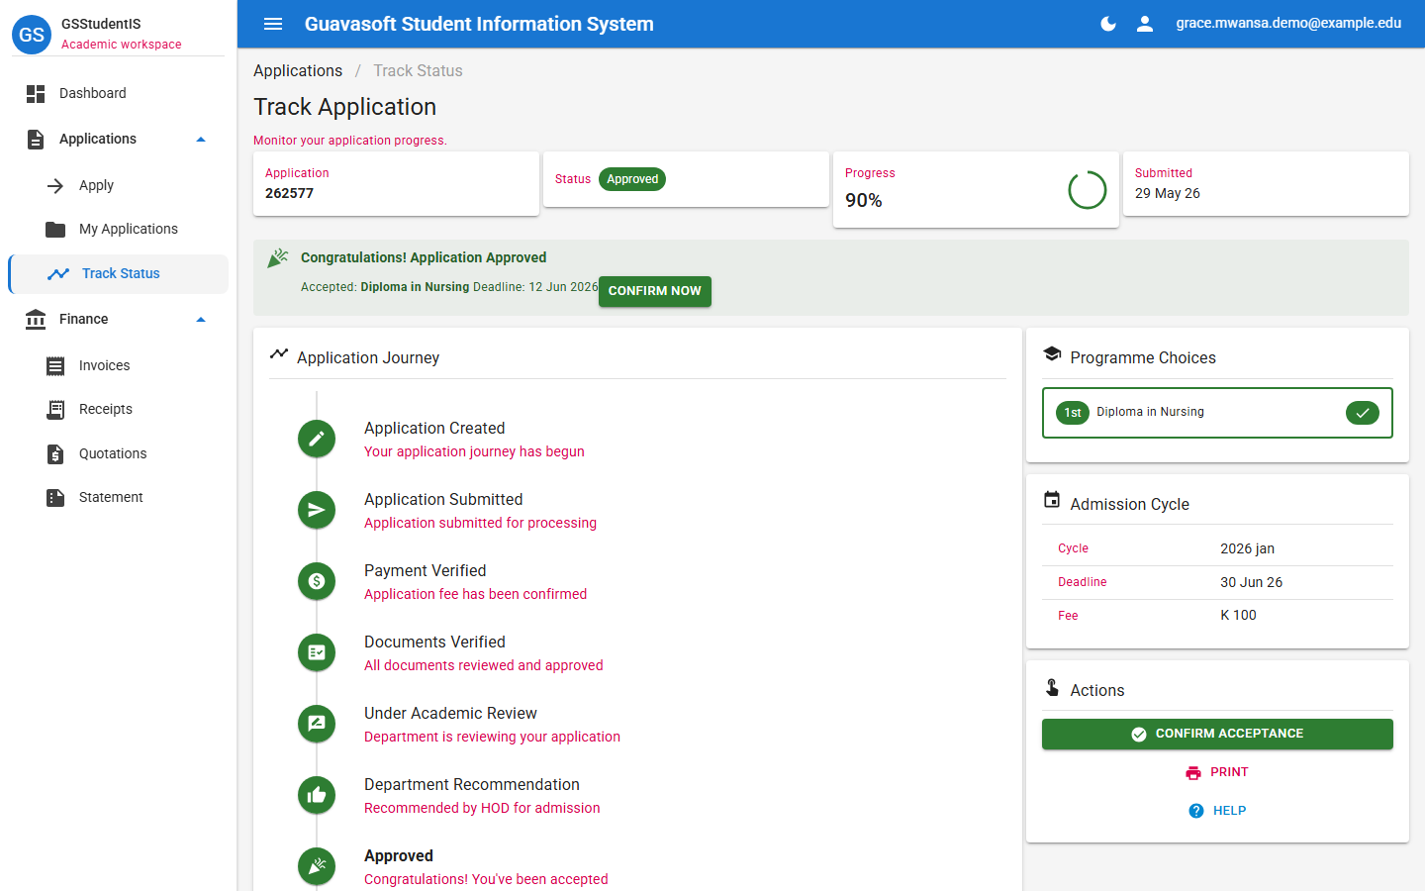This screenshot has width=1425, height=891.
Task: Open the hamburger navigation menu
Action: tap(273, 24)
